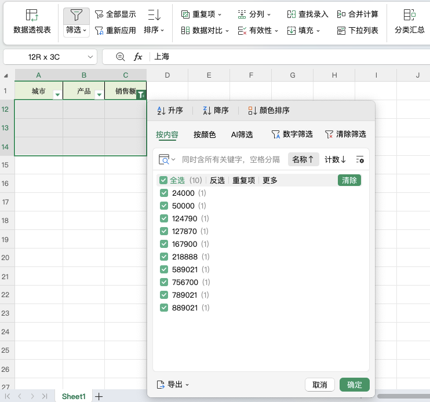This screenshot has width=430, height=402.
Task: Open 有效性 data validation
Action: click(x=258, y=31)
